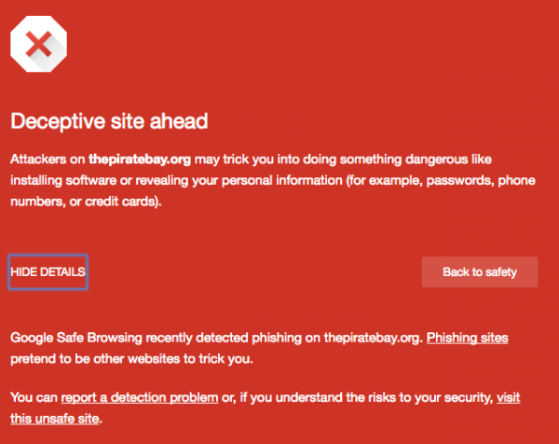This screenshot has height=444, width=559.
Task: Follow report a detection problem link
Action: point(140,397)
